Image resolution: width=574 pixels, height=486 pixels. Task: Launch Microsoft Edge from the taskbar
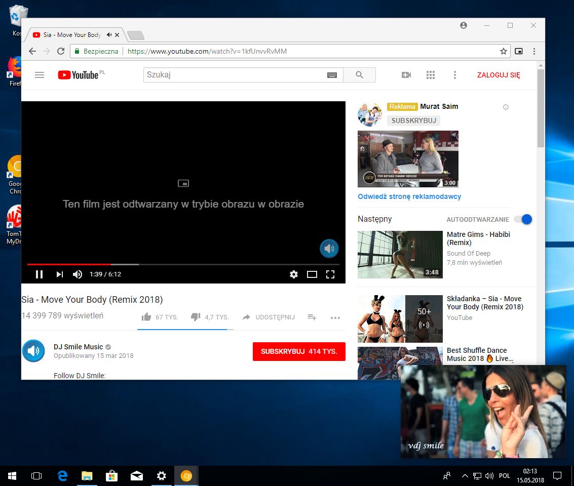63,476
